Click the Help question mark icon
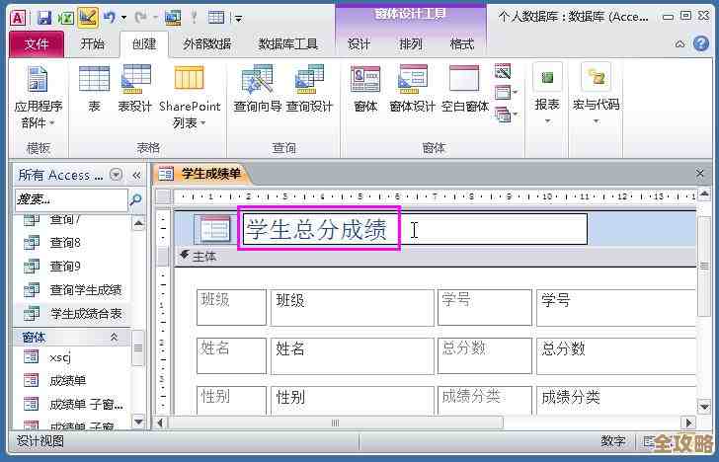 tap(701, 44)
